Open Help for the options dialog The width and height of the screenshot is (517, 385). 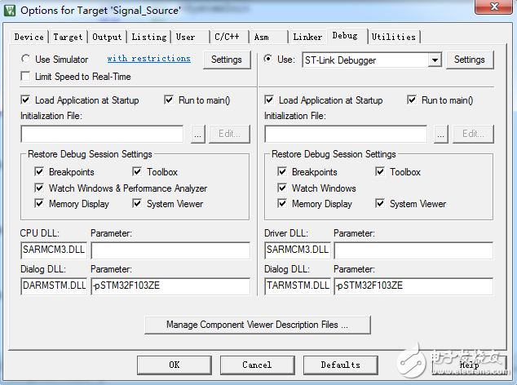coord(470,365)
